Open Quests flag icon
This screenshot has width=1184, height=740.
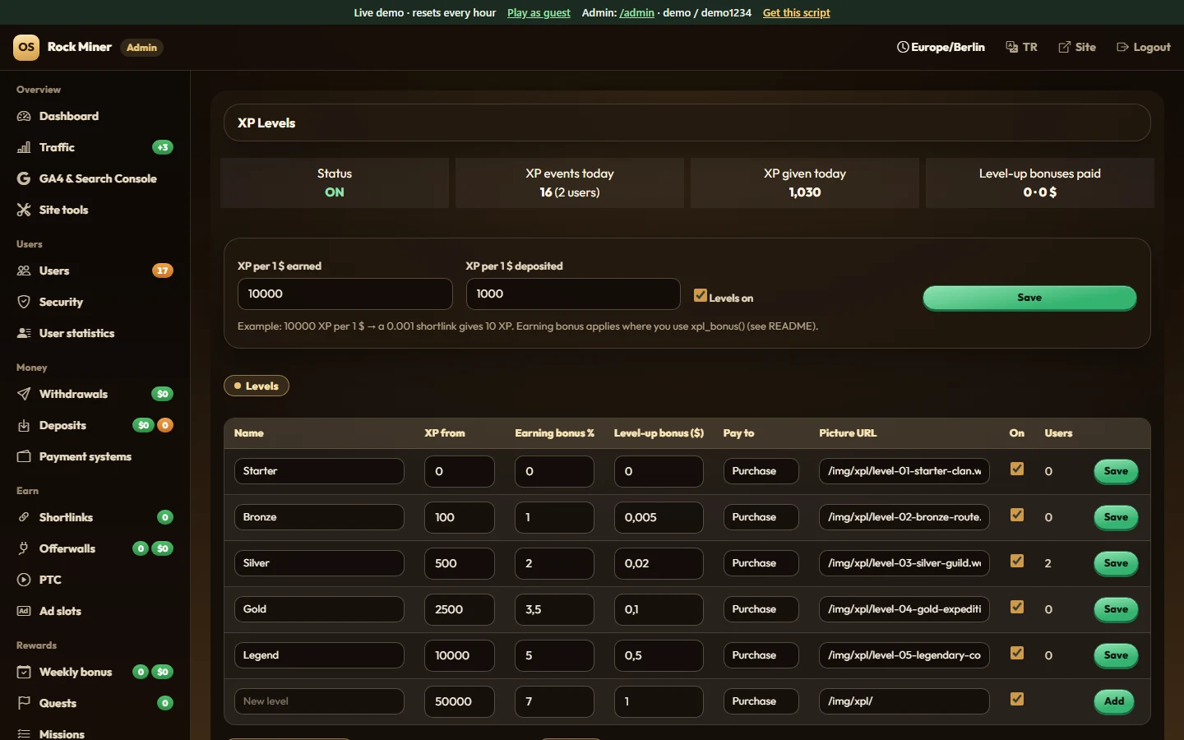[24, 703]
